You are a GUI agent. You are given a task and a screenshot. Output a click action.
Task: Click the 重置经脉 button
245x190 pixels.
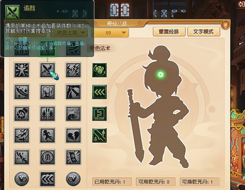point(169,31)
